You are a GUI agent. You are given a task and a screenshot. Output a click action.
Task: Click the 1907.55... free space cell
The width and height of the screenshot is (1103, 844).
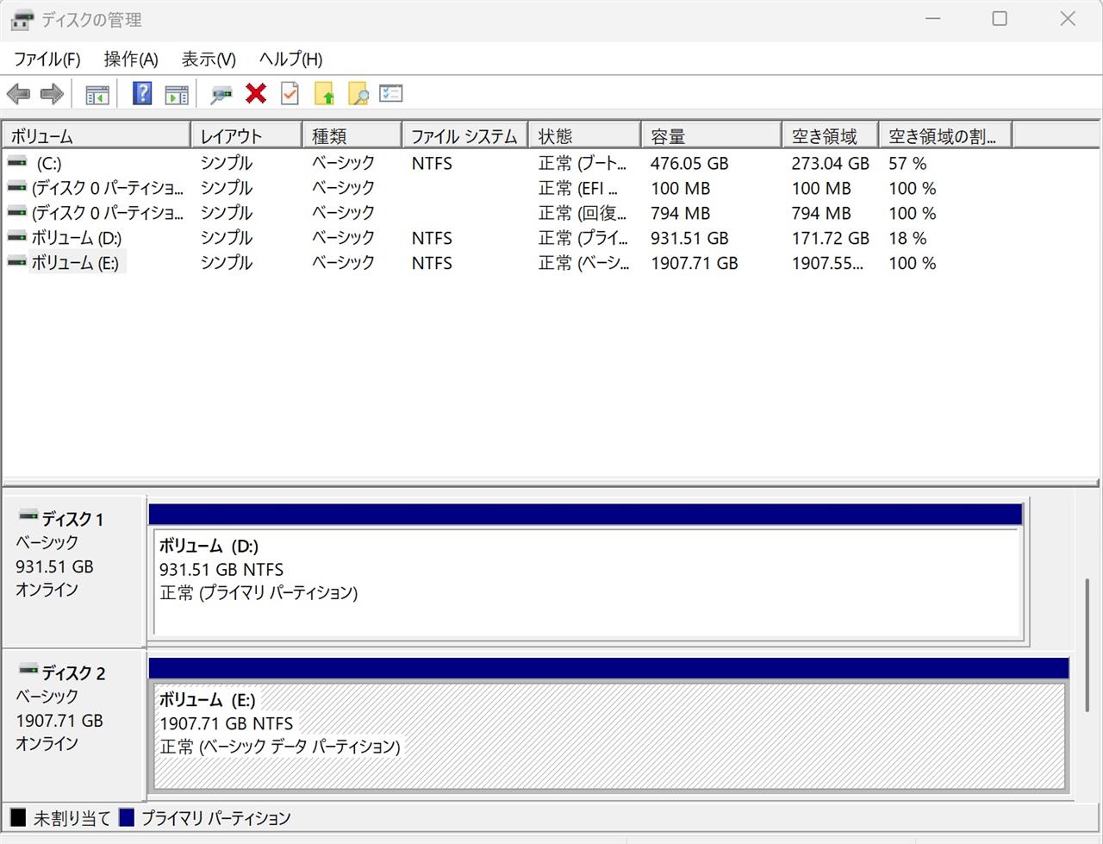pyautogui.click(x=827, y=263)
